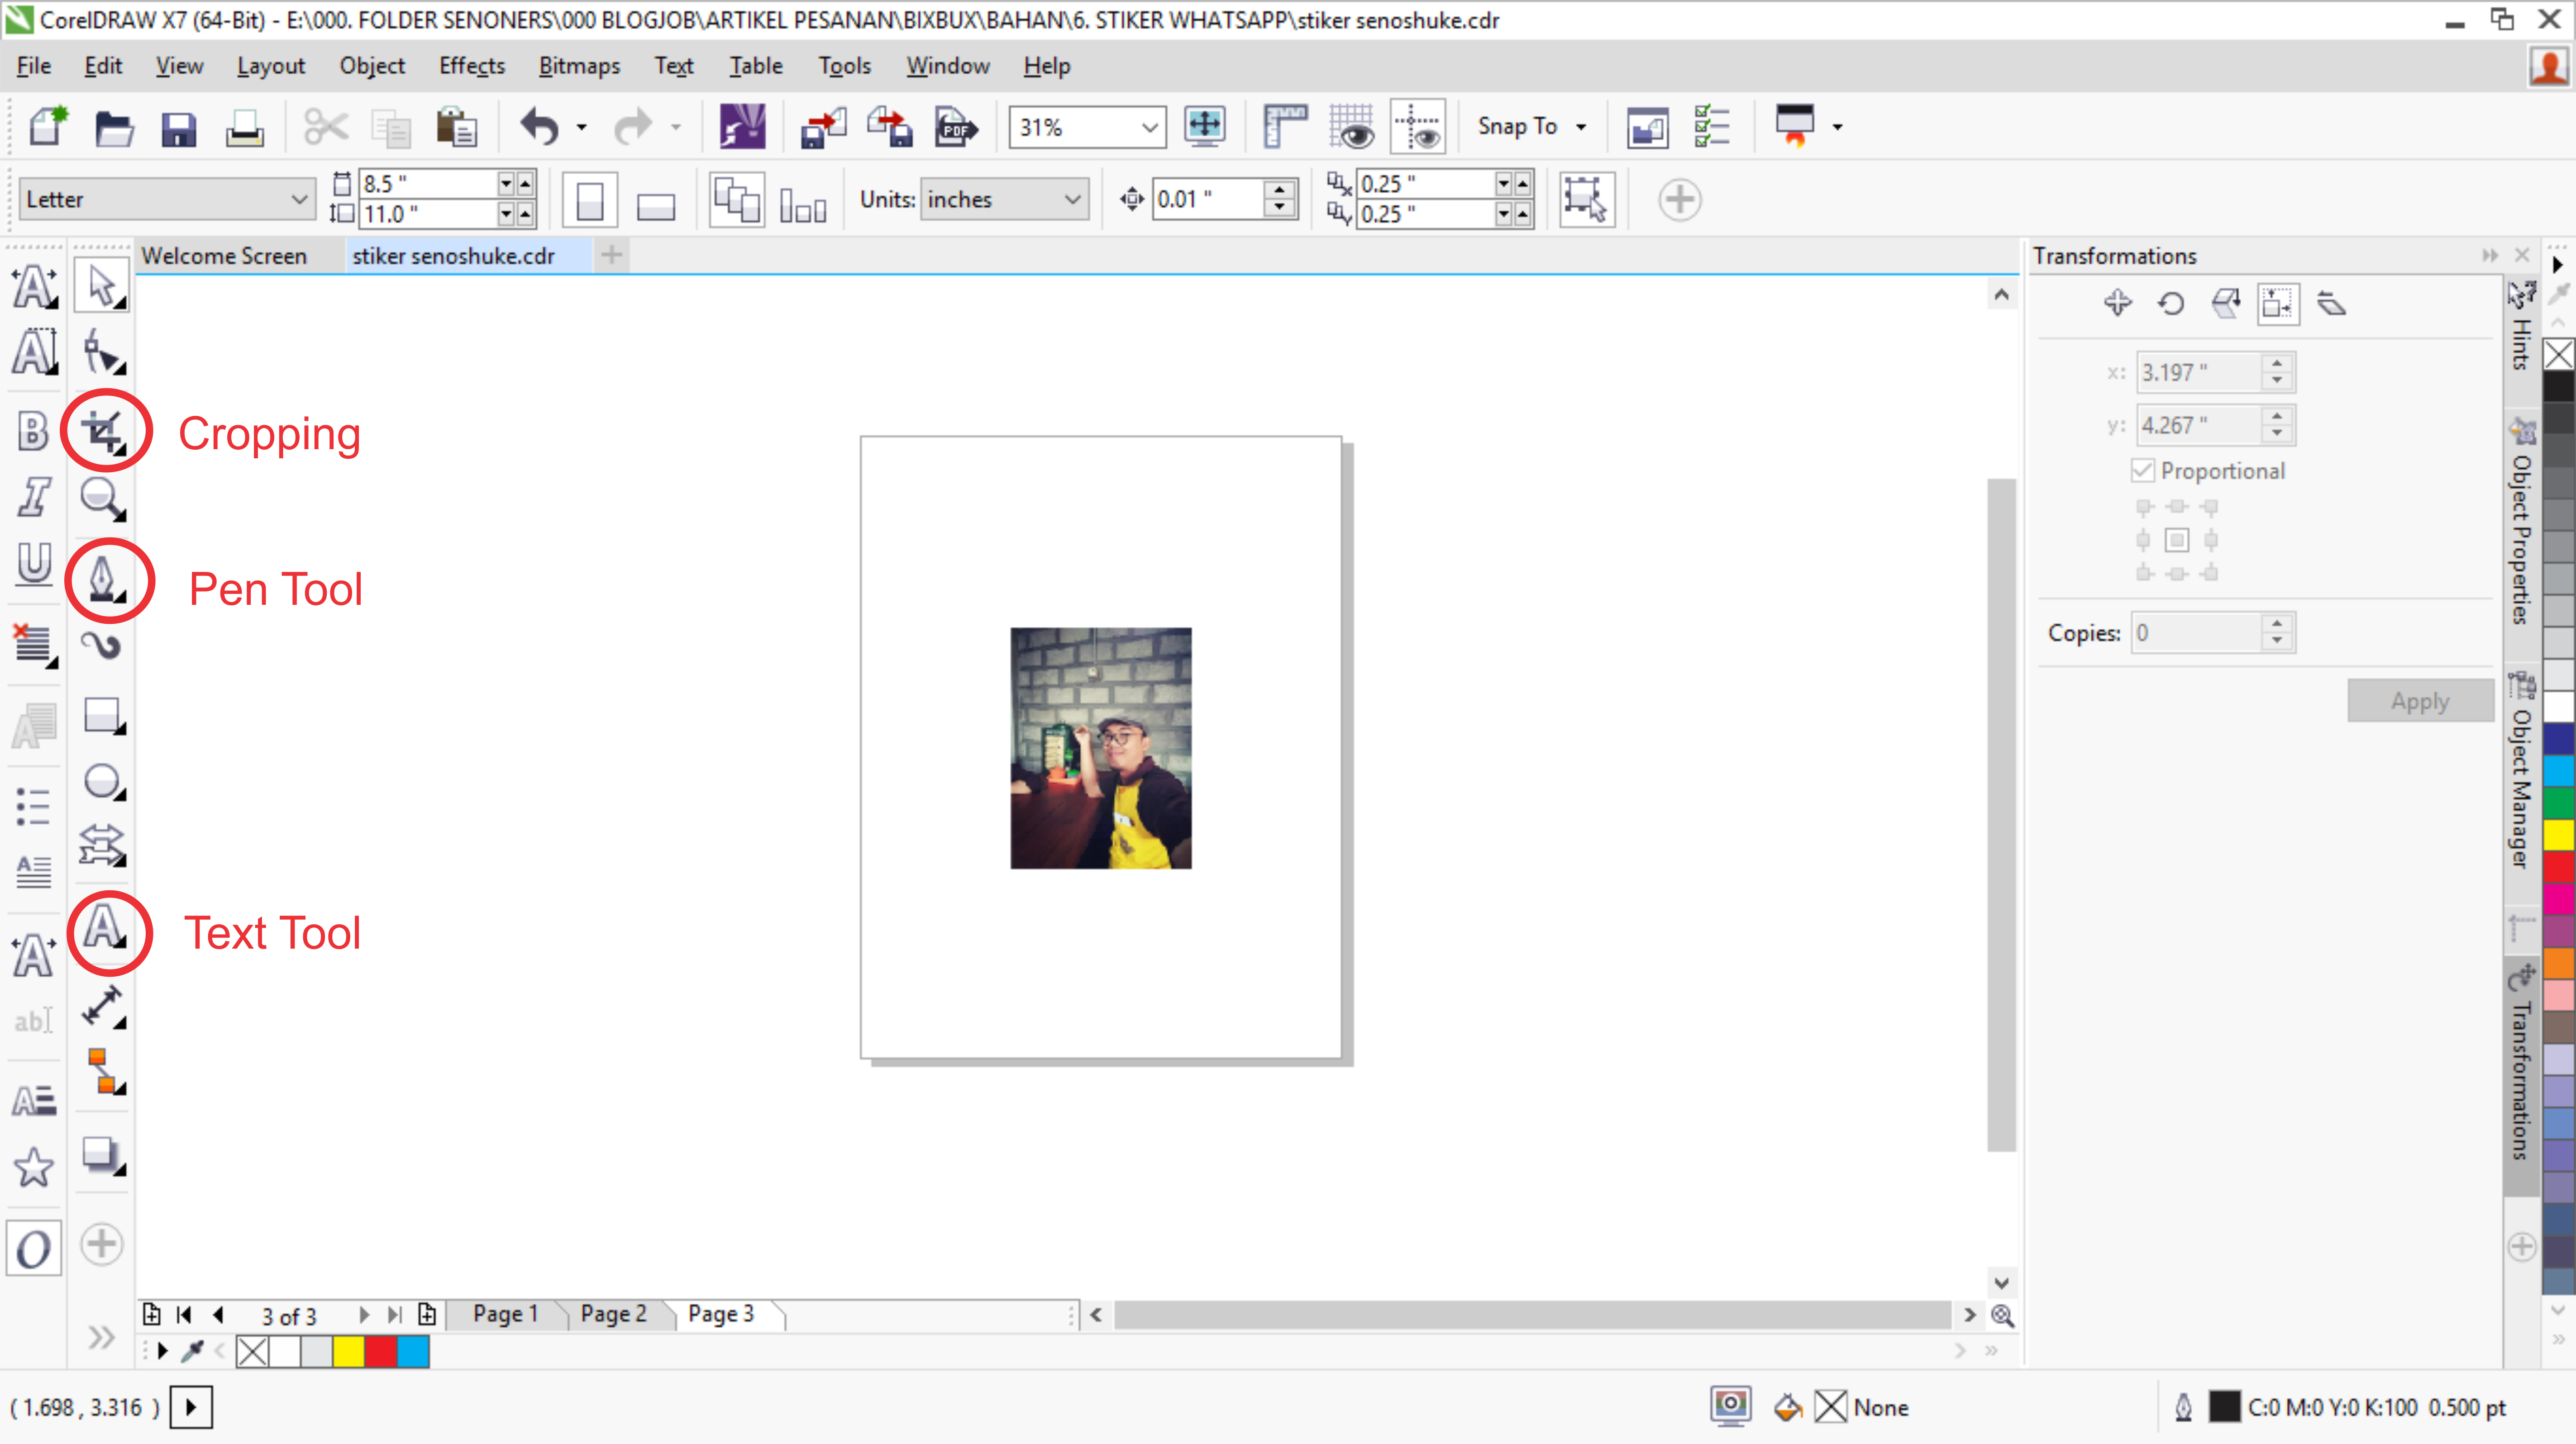Expand coordinates flyout in status bar
The image size is (2576, 1444).
pos(191,1408)
